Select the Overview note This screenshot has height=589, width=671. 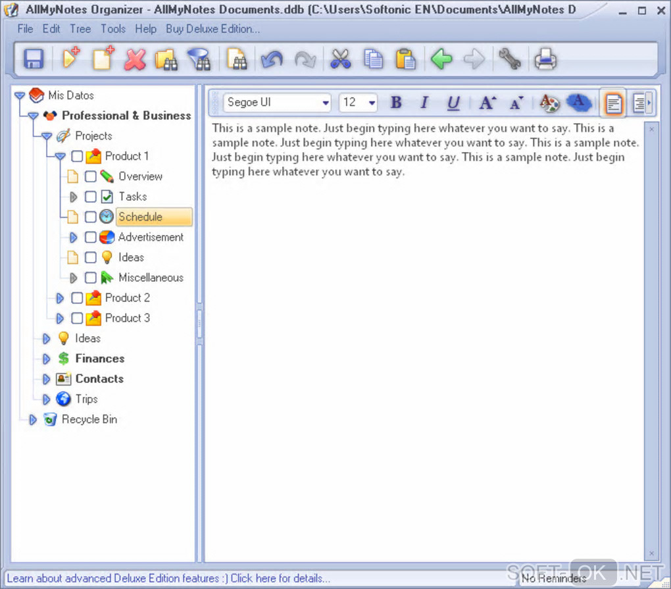pos(140,176)
